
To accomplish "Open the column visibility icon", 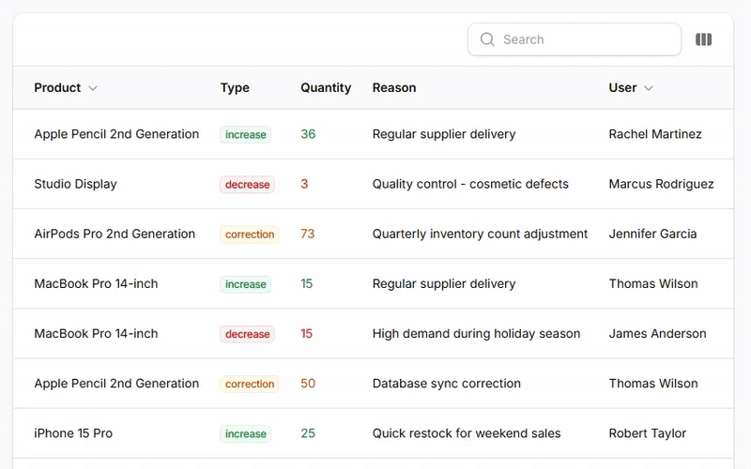I will coord(703,39).
